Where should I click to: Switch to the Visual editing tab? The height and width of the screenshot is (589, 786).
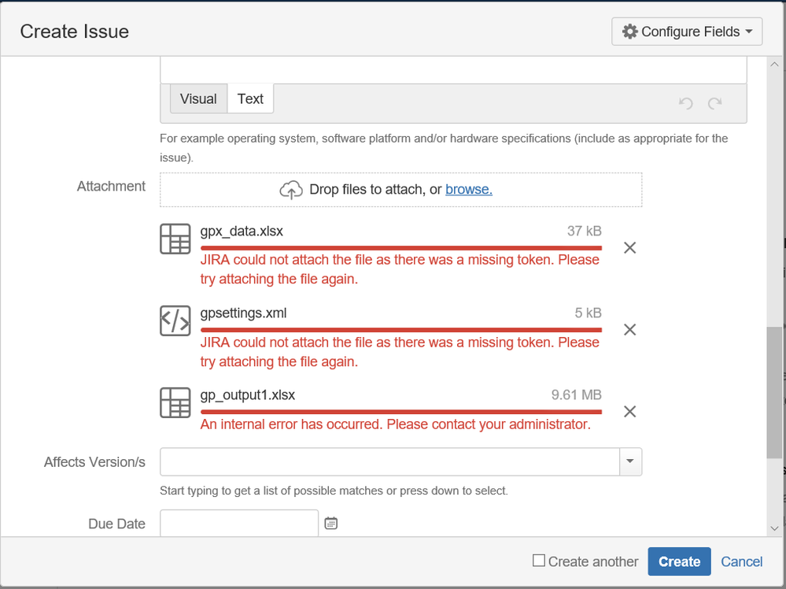tap(197, 98)
